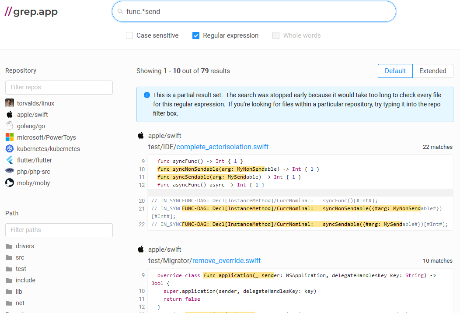460x313 pixels.
Task: Click the golang/go gopher icon
Action: point(10,126)
